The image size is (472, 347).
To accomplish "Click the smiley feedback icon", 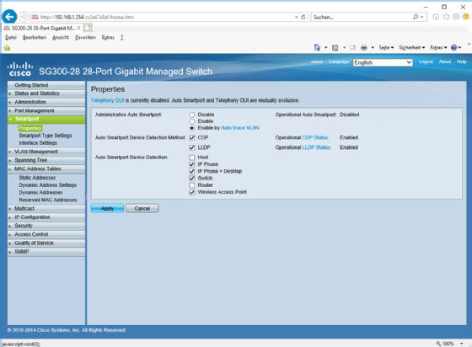I will pos(466,17).
